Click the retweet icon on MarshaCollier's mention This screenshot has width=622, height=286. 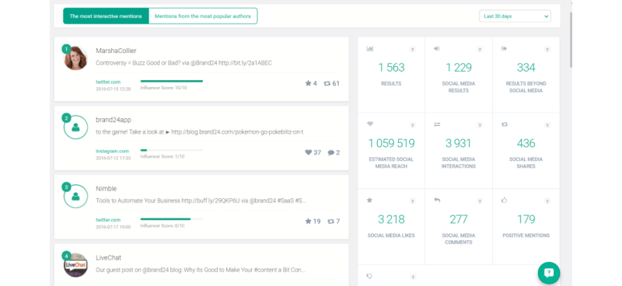point(327,83)
